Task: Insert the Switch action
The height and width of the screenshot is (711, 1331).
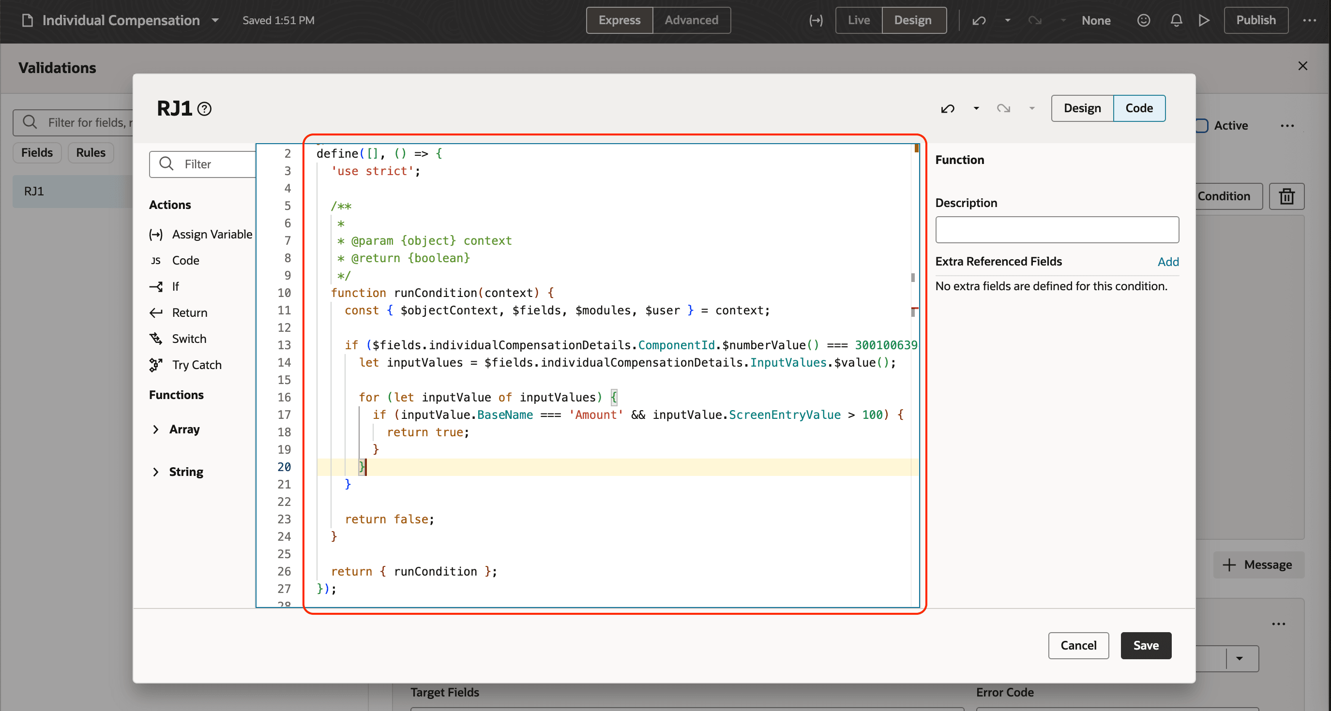Action: click(x=189, y=339)
